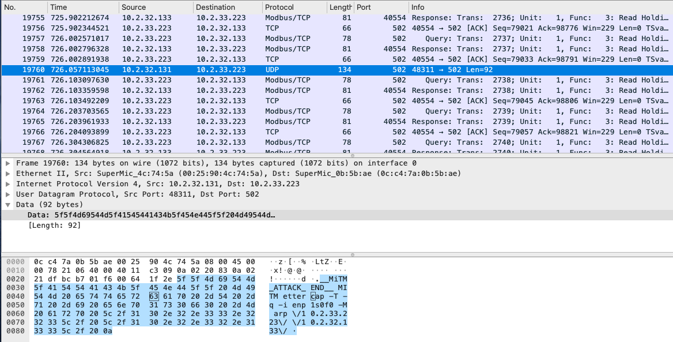Screen dimensions: 673x342
Task: Collapse the Data (92 bytes) node
Action: pos(7,205)
